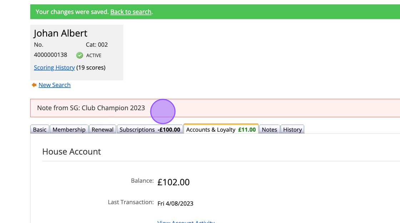Screen dimensions: 400x223
Task: View the History tab
Action: 292,129
